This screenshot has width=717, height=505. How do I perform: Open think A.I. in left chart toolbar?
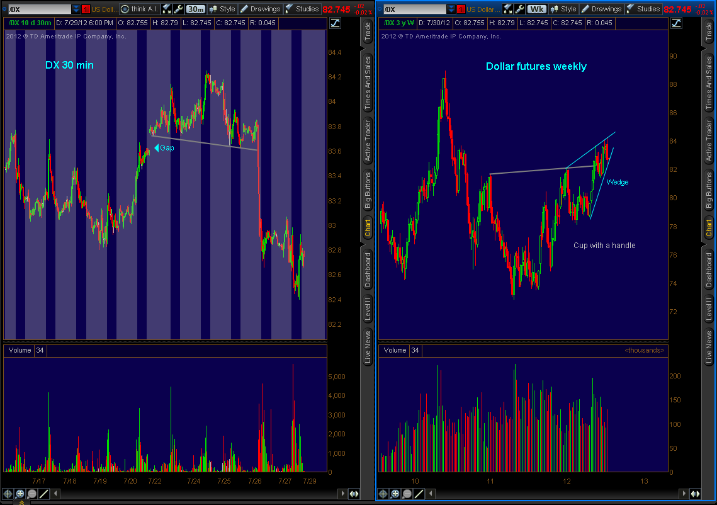[139, 9]
